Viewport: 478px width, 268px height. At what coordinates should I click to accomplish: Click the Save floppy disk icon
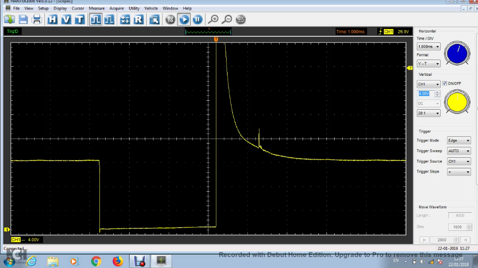23,20
